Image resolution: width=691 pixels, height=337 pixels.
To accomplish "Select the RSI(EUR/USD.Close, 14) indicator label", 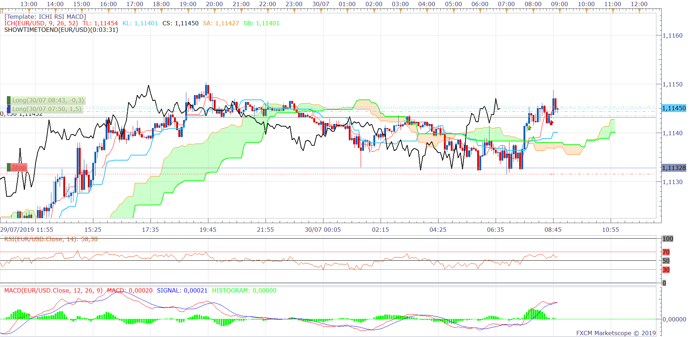I will 51,239.
